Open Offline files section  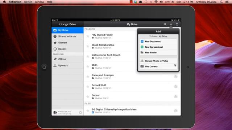[67, 59]
